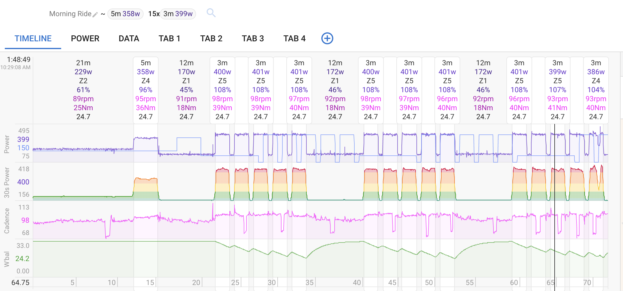The image size is (623, 291).
Task: Select TAB 1
Action: click(x=169, y=38)
